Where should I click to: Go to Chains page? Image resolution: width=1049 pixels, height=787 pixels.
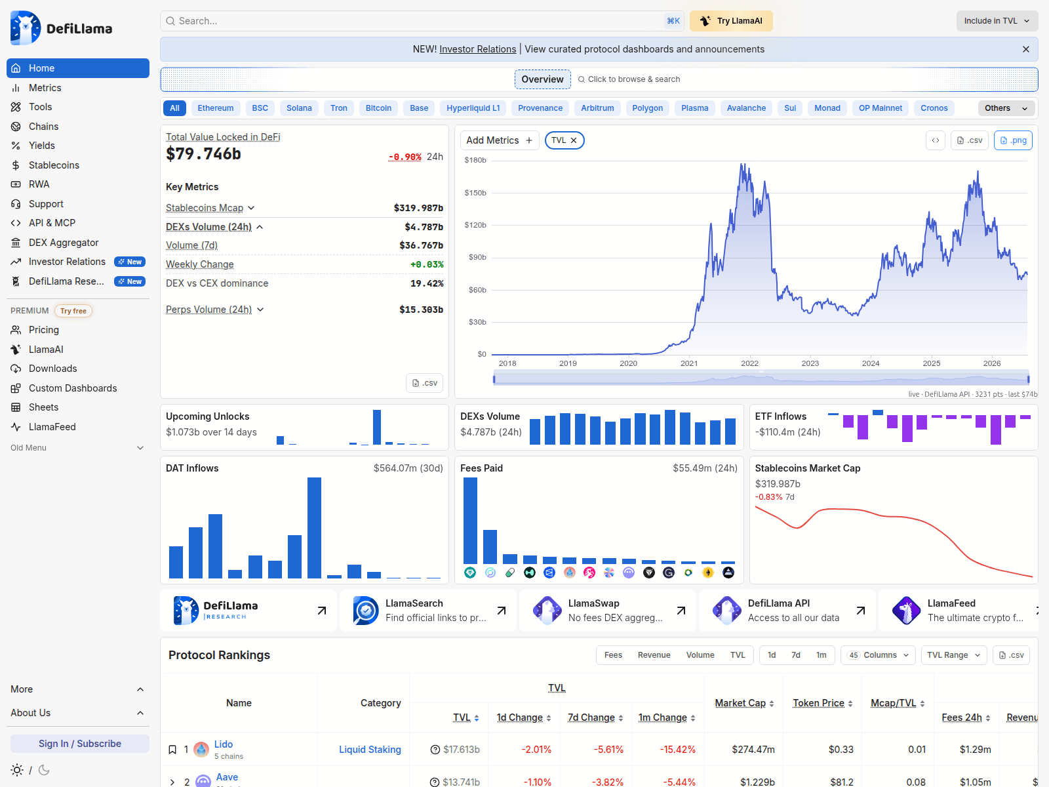(x=78, y=127)
